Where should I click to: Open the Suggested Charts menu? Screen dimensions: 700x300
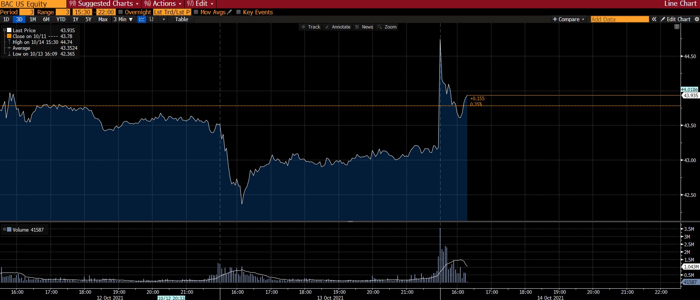click(104, 4)
